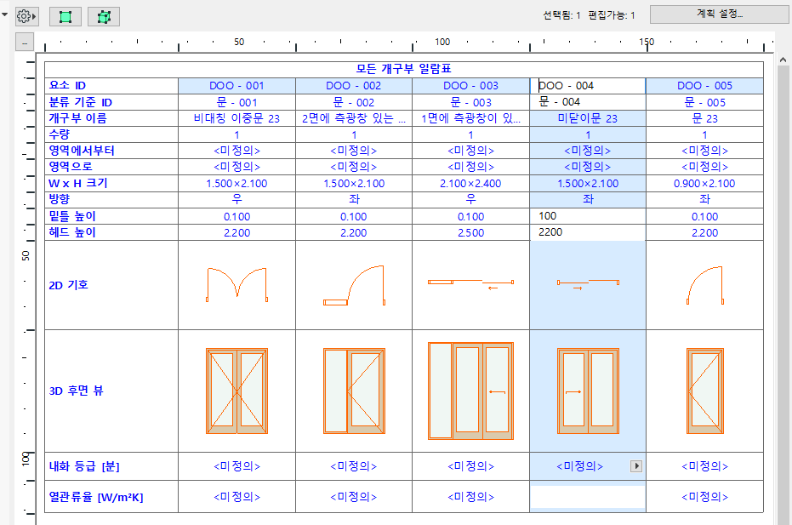Screen dimensions: 792x525
Task: Open the gear settings menu icon
Action: click(25, 14)
